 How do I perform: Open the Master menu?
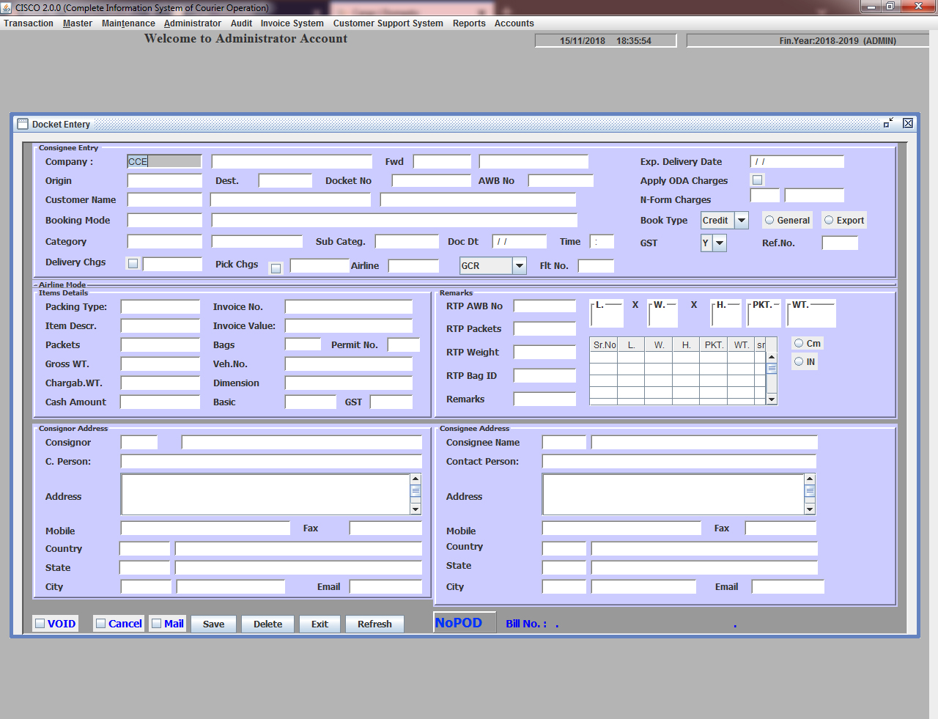pos(78,23)
